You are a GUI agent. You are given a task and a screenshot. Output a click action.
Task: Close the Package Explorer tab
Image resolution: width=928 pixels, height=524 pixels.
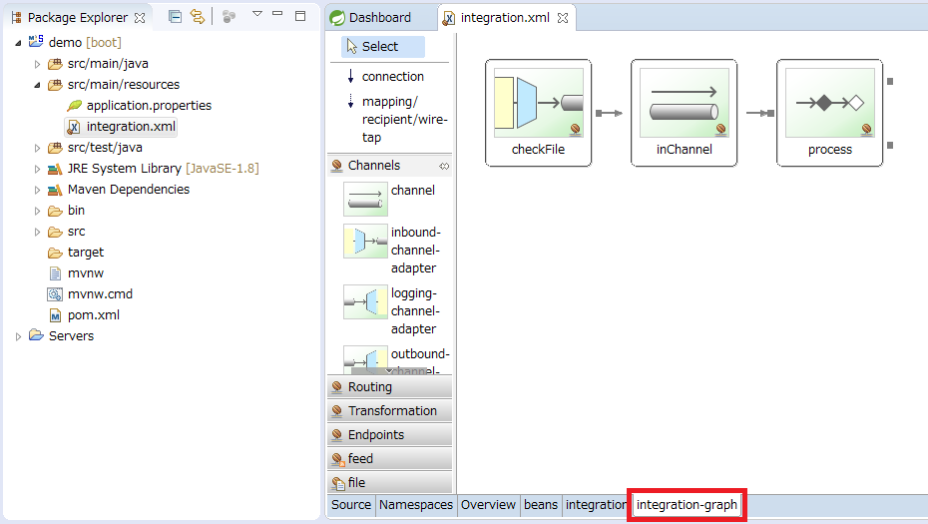[140, 18]
